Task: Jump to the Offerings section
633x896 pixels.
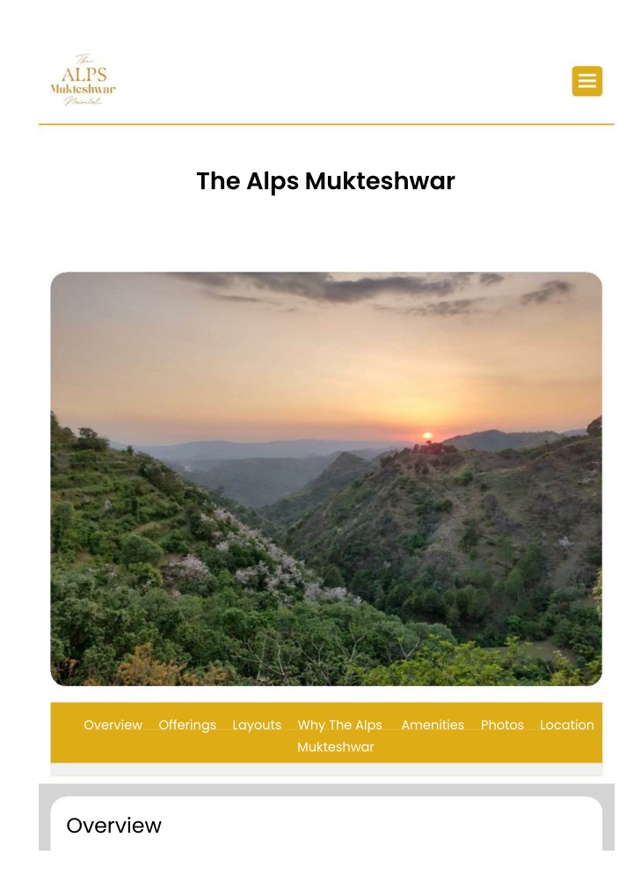Action: [x=186, y=725]
